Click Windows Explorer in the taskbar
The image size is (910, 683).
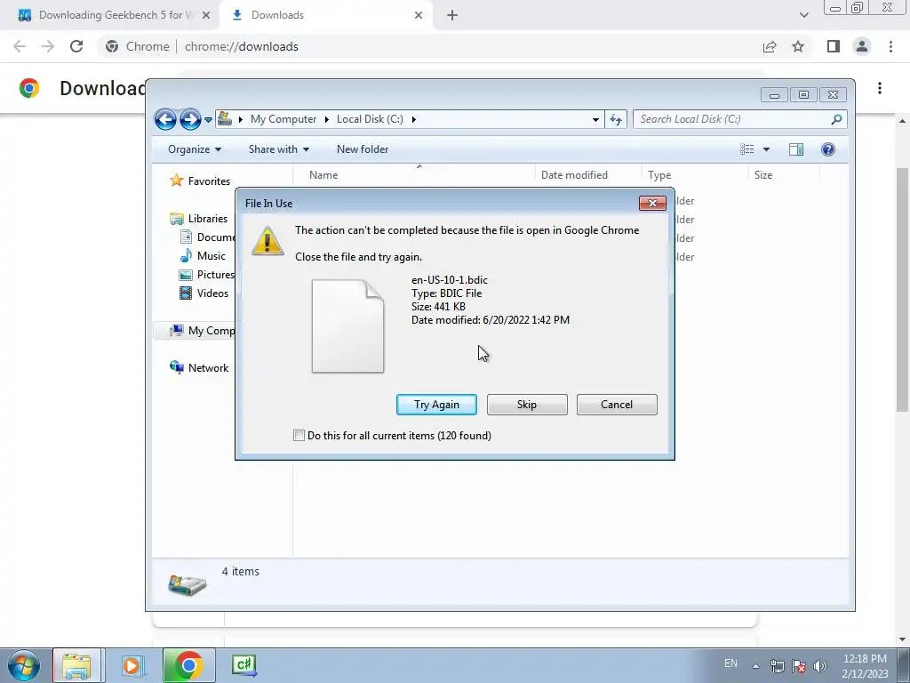(x=76, y=665)
